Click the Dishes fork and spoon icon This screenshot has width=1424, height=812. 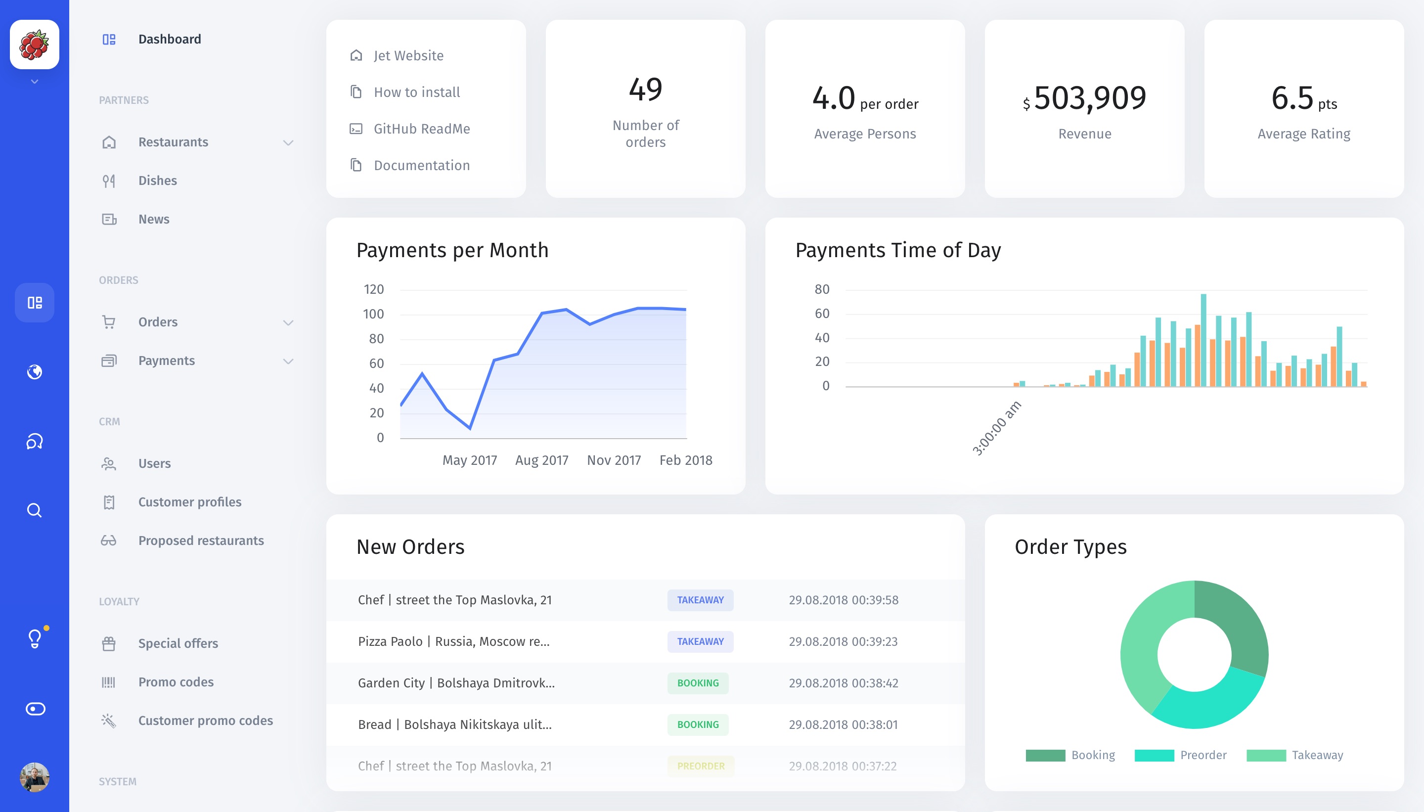pos(109,180)
